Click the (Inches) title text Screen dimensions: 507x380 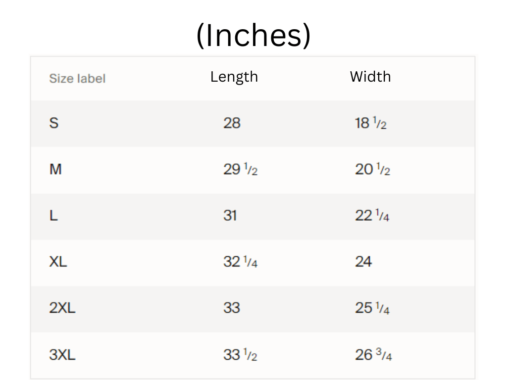(x=253, y=36)
